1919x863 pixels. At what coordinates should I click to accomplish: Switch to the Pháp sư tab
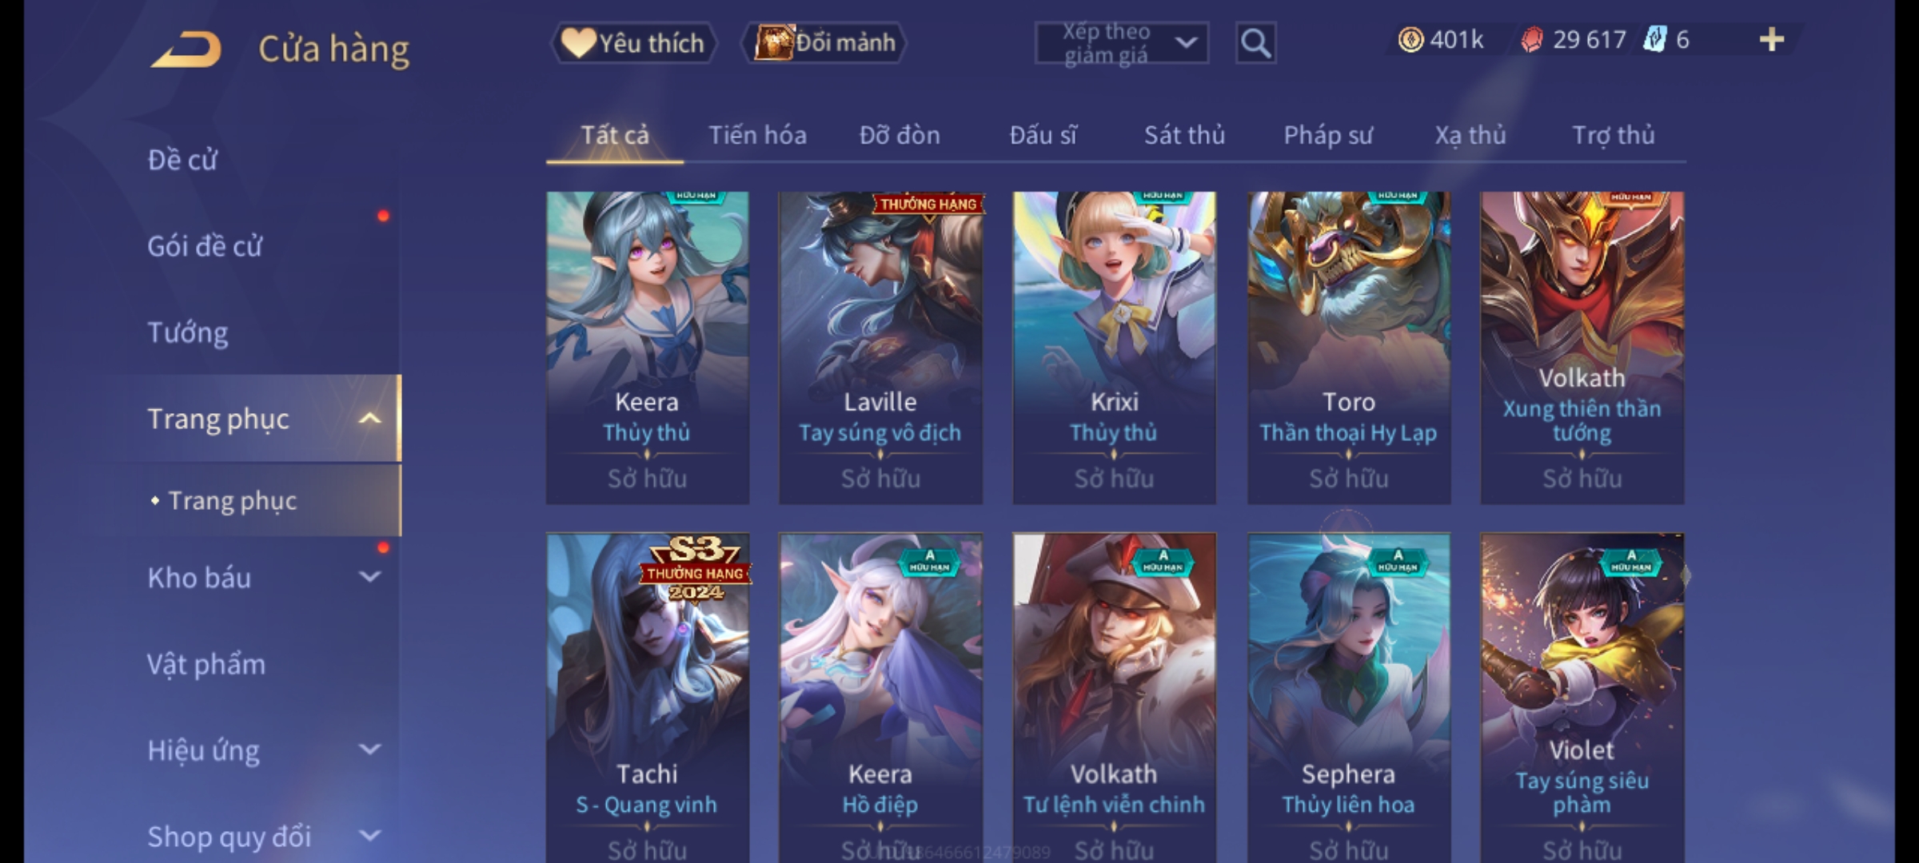point(1328,135)
